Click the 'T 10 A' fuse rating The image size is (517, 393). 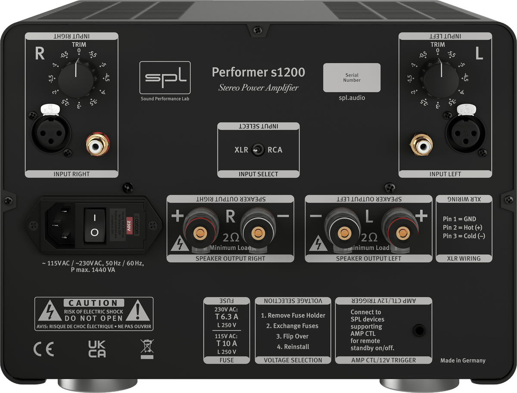226,343
